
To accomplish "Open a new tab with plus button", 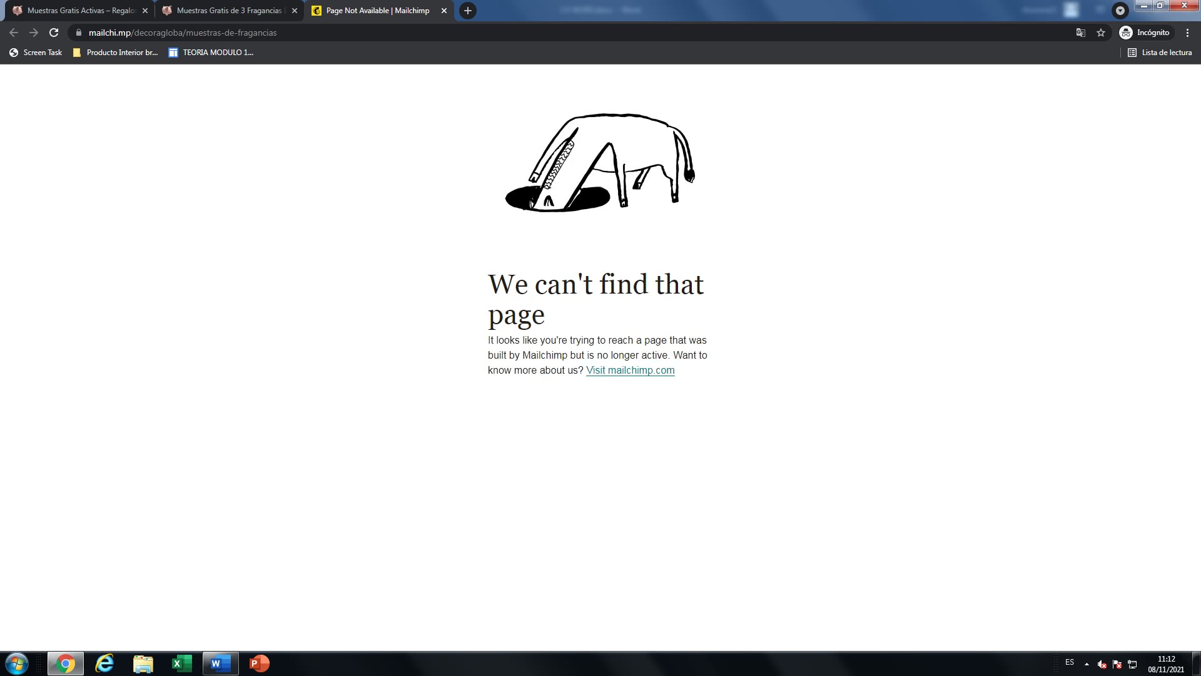I will [x=467, y=11].
